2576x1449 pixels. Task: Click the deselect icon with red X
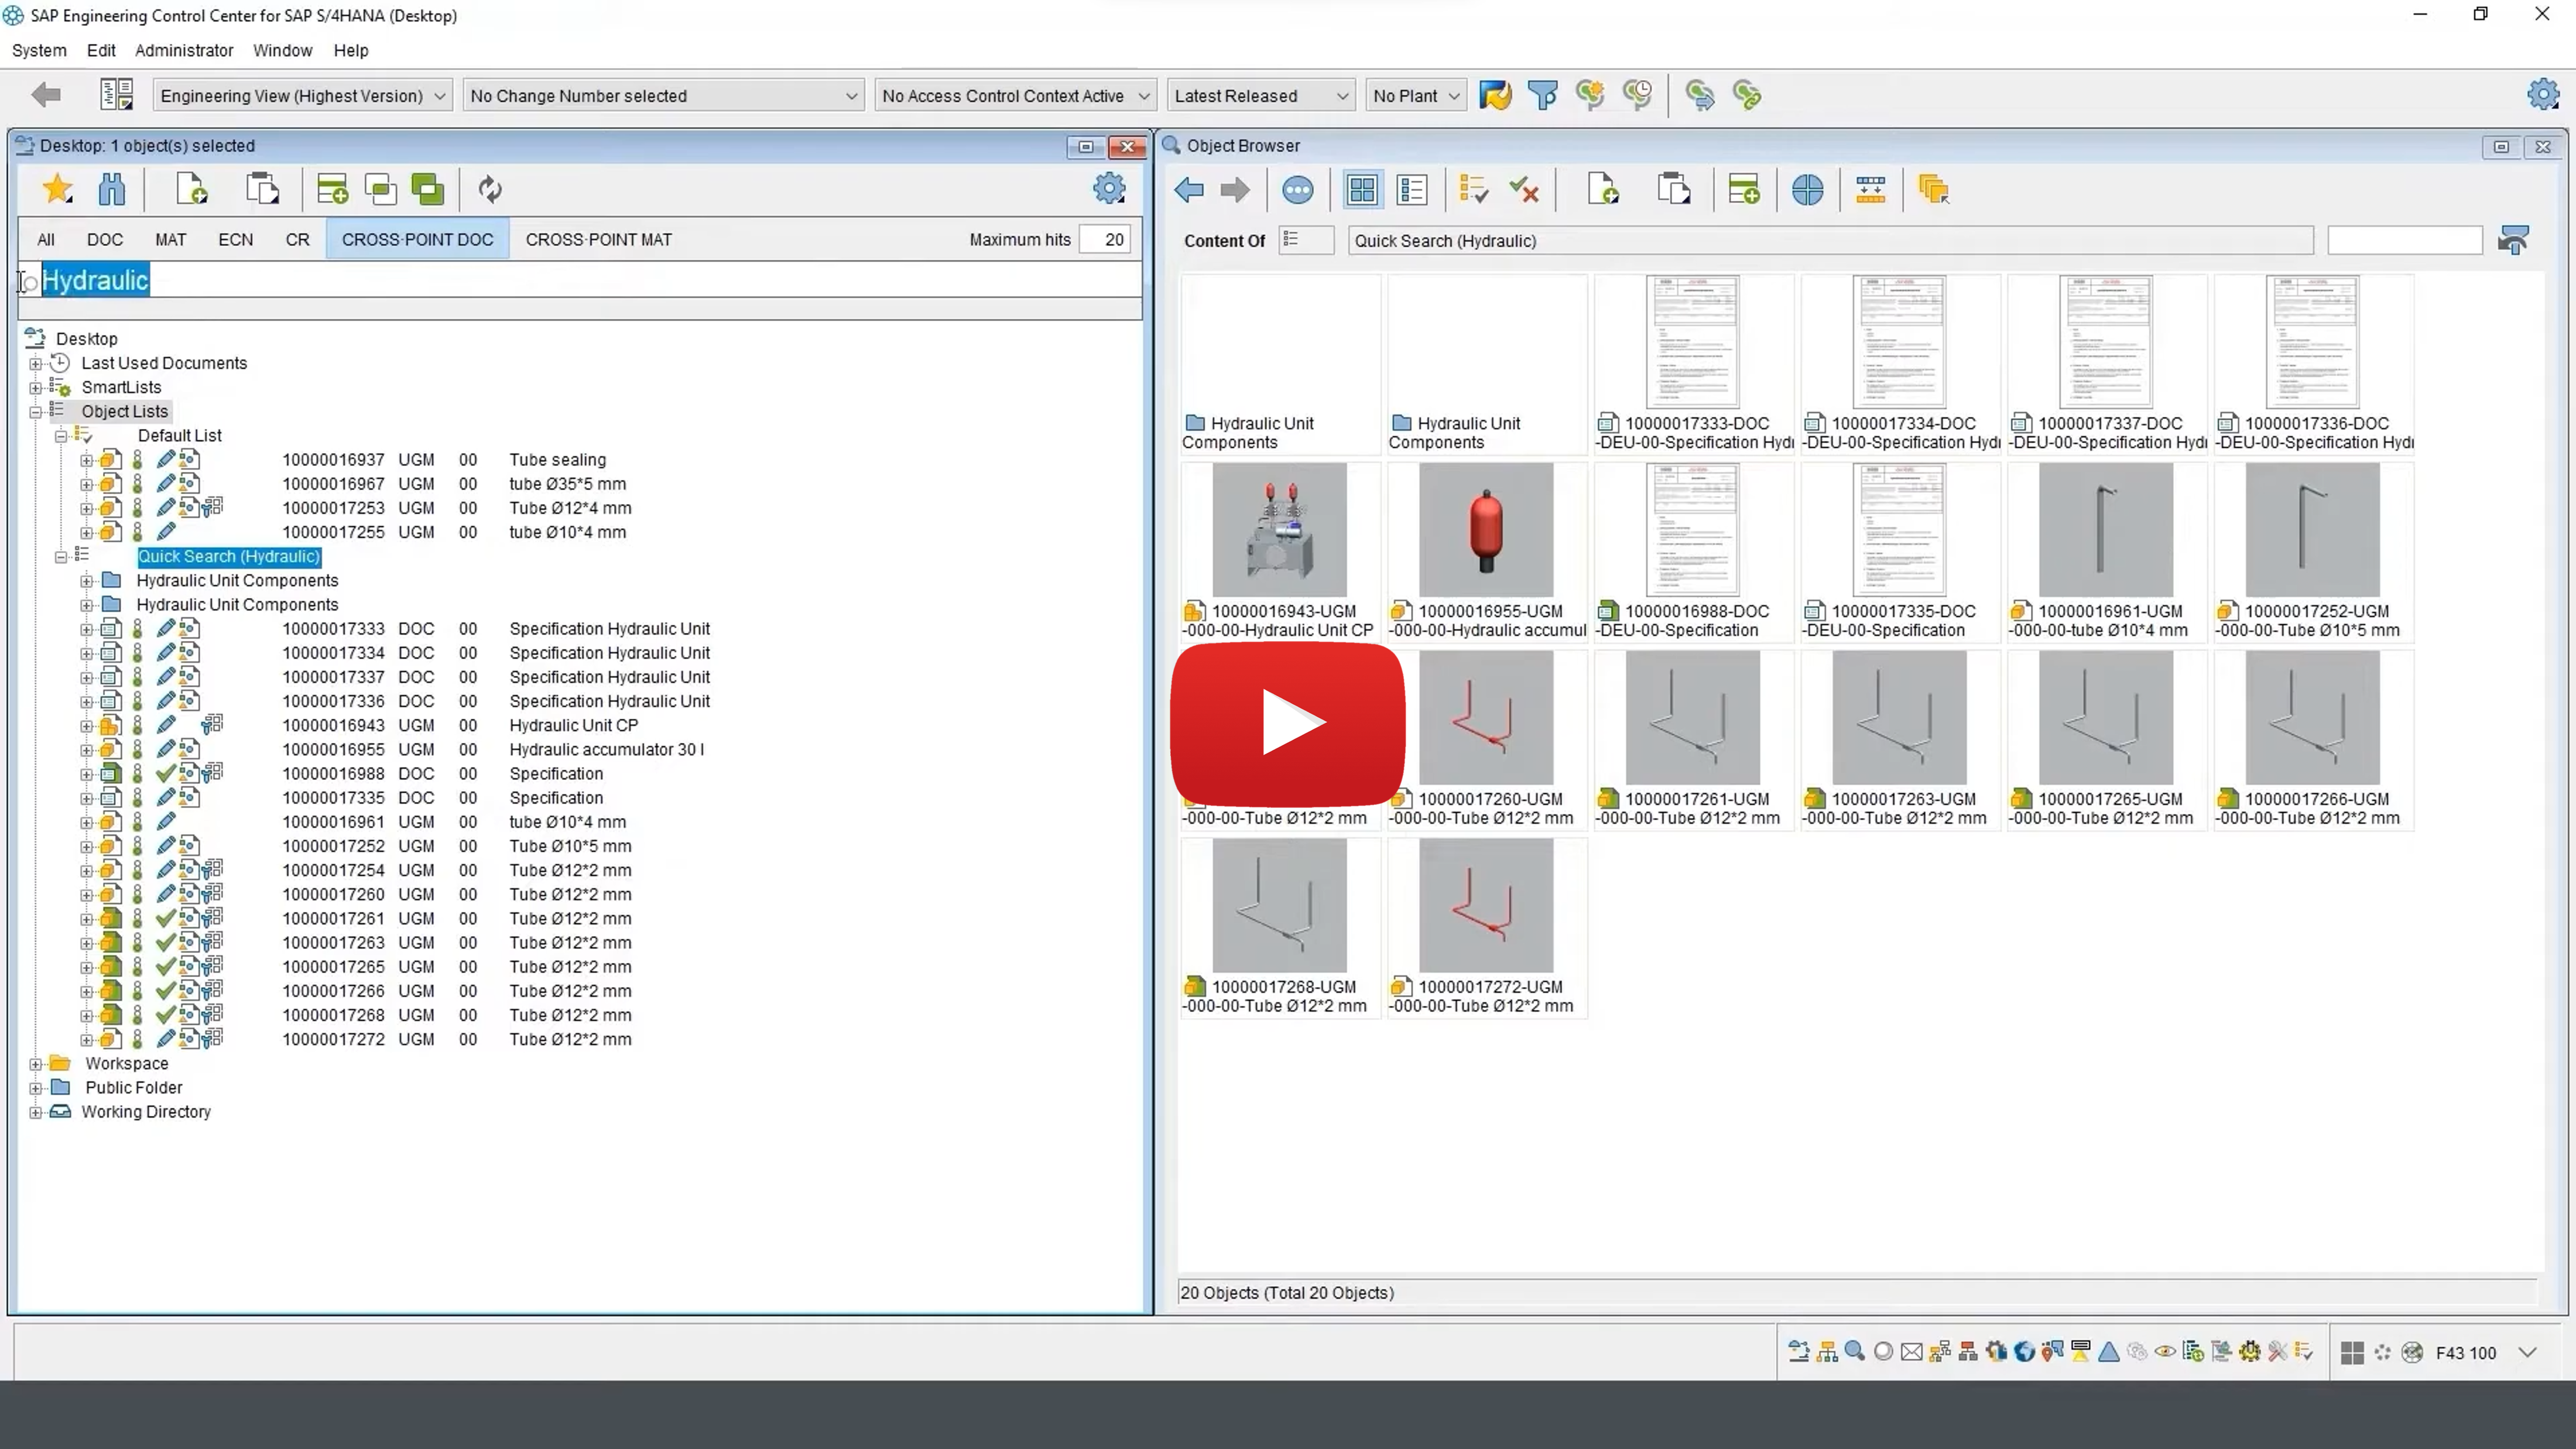(x=1524, y=190)
